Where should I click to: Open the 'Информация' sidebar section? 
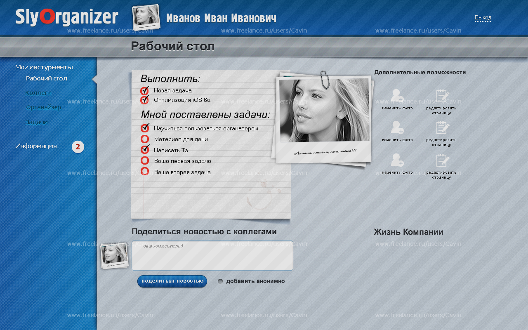coord(36,146)
